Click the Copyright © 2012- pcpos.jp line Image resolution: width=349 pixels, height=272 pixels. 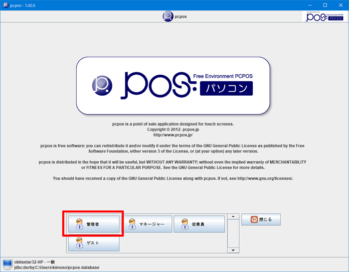pos(173,130)
